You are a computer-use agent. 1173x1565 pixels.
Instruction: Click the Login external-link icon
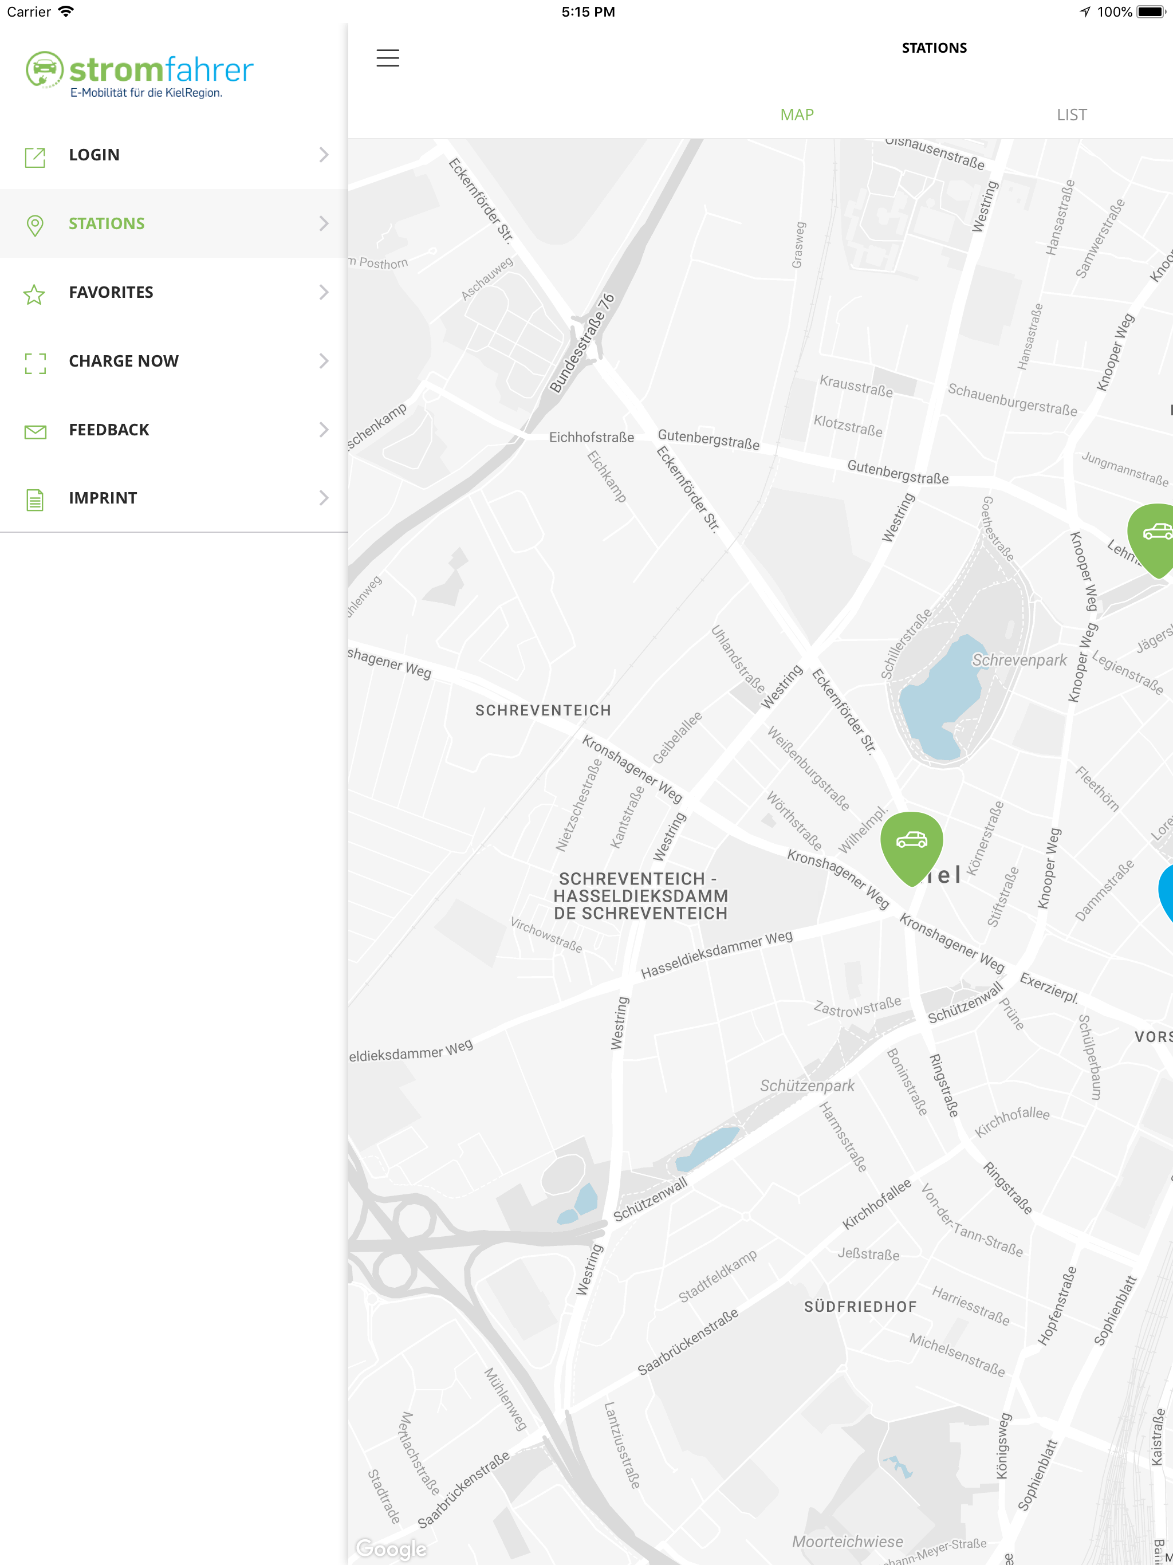tap(35, 156)
